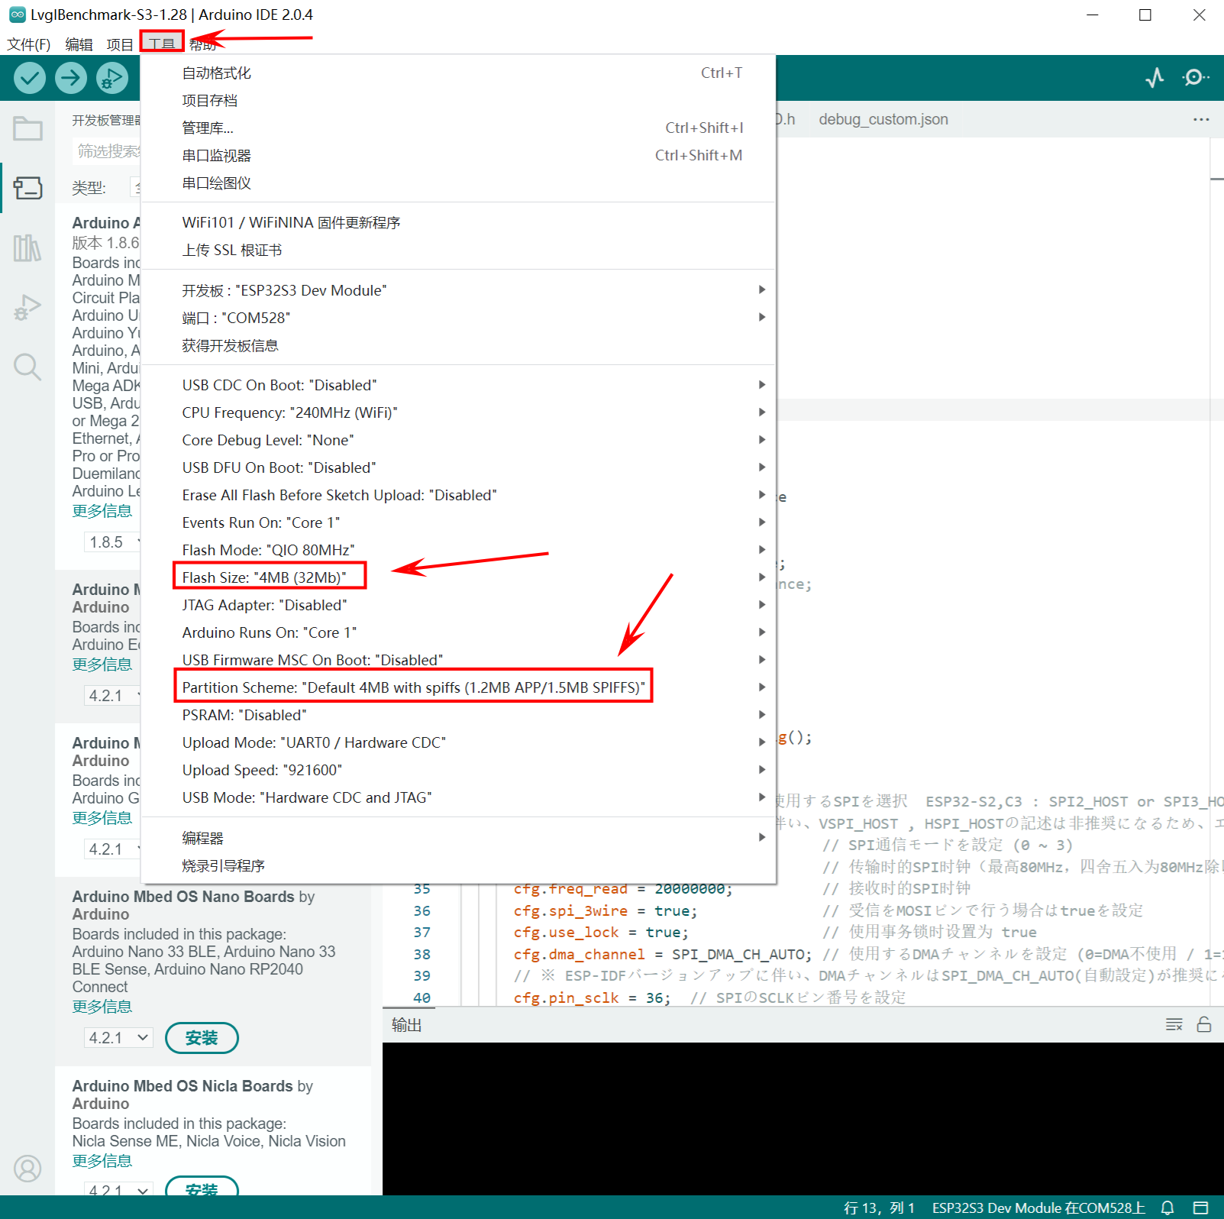Open the Serial Monitor magnifier icon

[1195, 77]
